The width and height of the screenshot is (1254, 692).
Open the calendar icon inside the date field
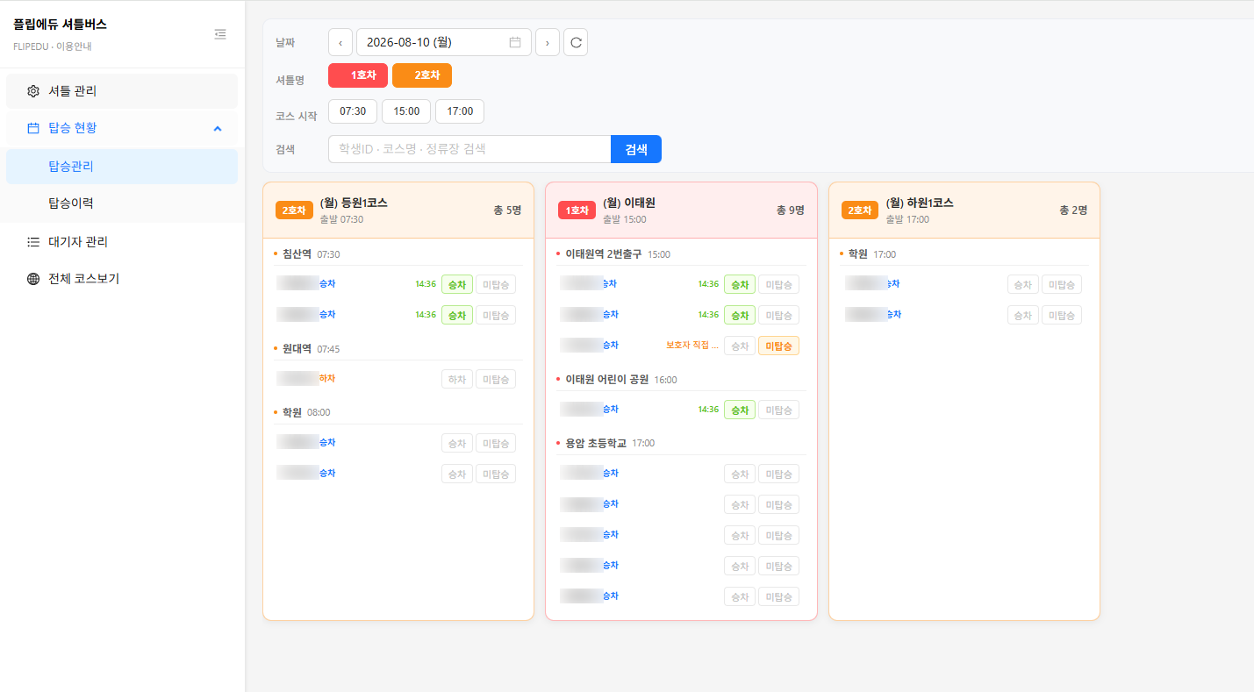click(515, 42)
